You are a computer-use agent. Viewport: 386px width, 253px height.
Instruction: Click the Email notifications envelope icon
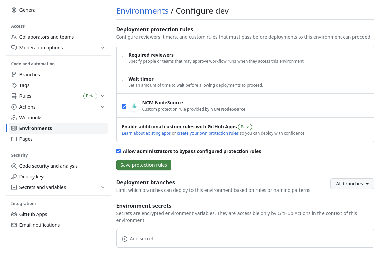(x=14, y=225)
